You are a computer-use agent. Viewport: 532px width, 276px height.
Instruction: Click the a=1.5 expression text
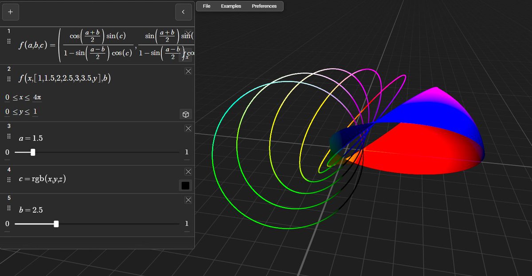30,138
